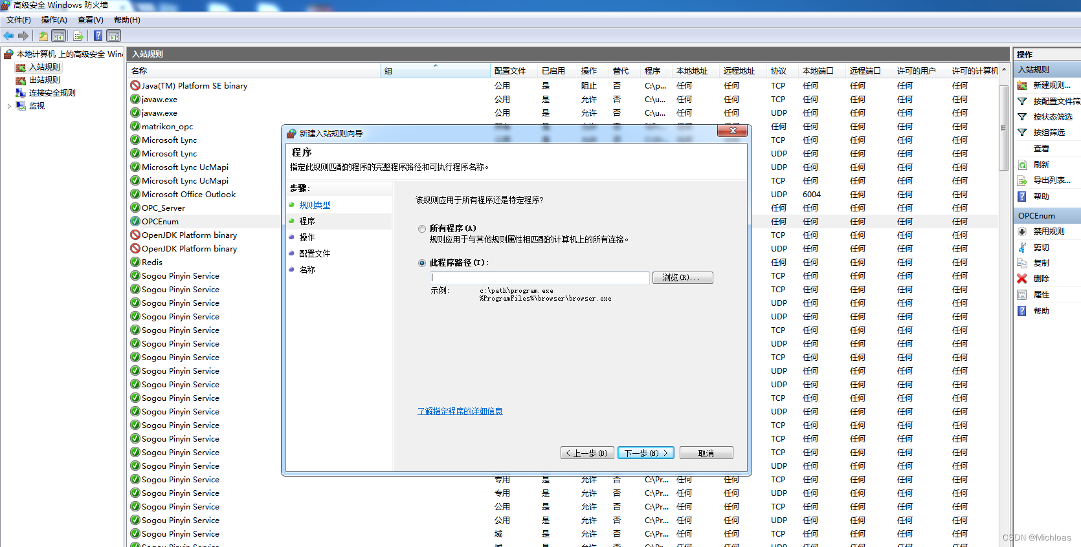Image resolution: width=1081 pixels, height=547 pixels.
Task: Select the 所有程序(A) radio button
Action: 422,229
